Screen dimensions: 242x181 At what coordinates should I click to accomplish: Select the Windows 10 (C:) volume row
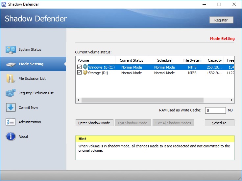pyautogui.click(x=155, y=67)
